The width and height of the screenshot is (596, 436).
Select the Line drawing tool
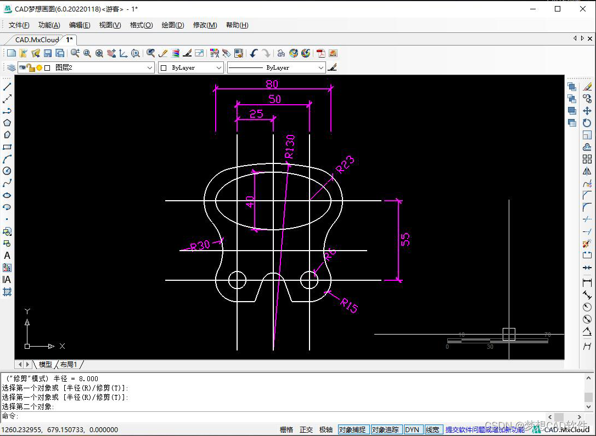click(7, 87)
